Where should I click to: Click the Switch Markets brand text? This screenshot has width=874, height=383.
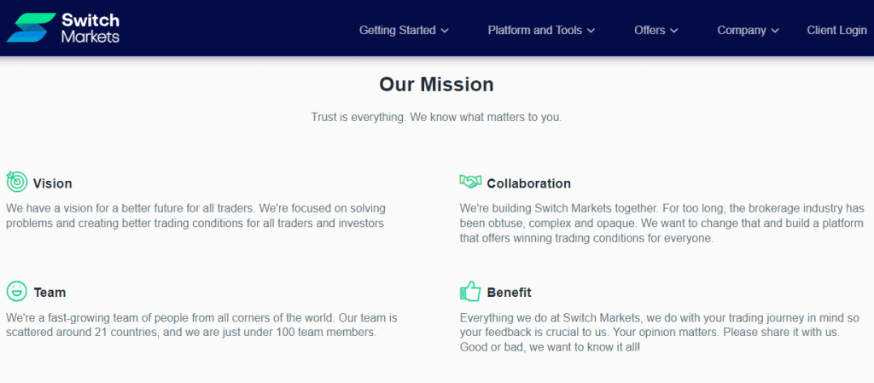point(90,28)
